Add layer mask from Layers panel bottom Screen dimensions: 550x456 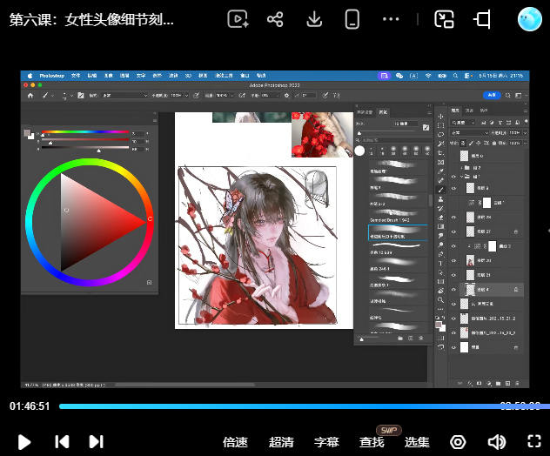pyautogui.click(x=480, y=384)
